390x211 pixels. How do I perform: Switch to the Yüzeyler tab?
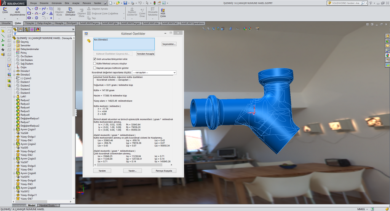tap(30, 23)
